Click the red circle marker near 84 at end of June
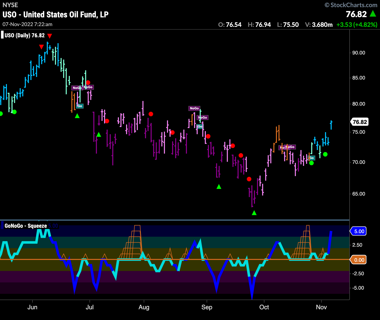 pos(88,83)
